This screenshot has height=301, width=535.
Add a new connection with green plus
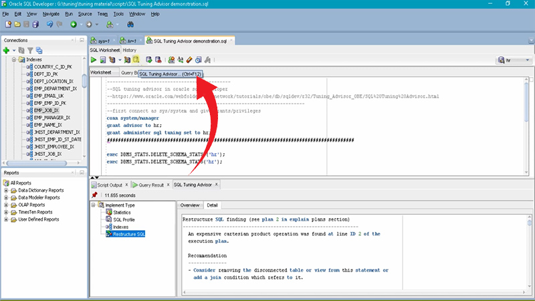click(x=6, y=51)
